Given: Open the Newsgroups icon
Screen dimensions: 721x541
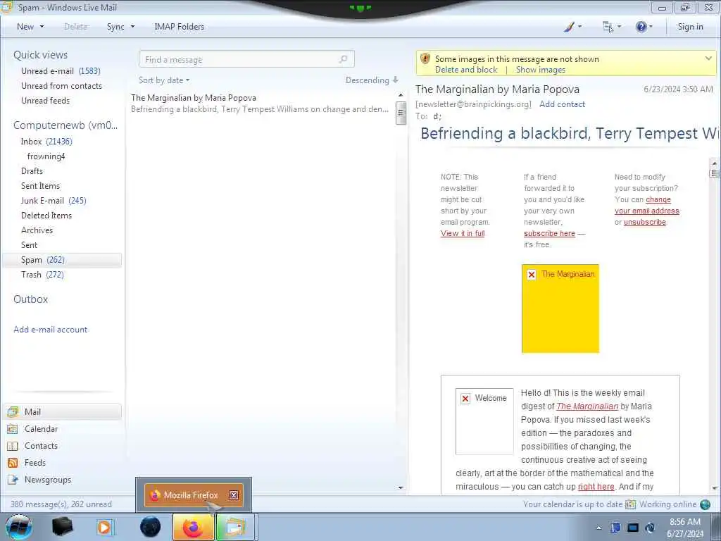Looking at the screenshot, I should point(13,480).
